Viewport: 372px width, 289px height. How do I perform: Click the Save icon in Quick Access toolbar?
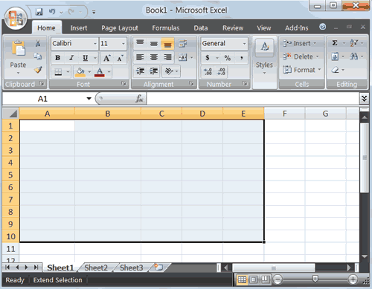pyautogui.click(x=39, y=12)
